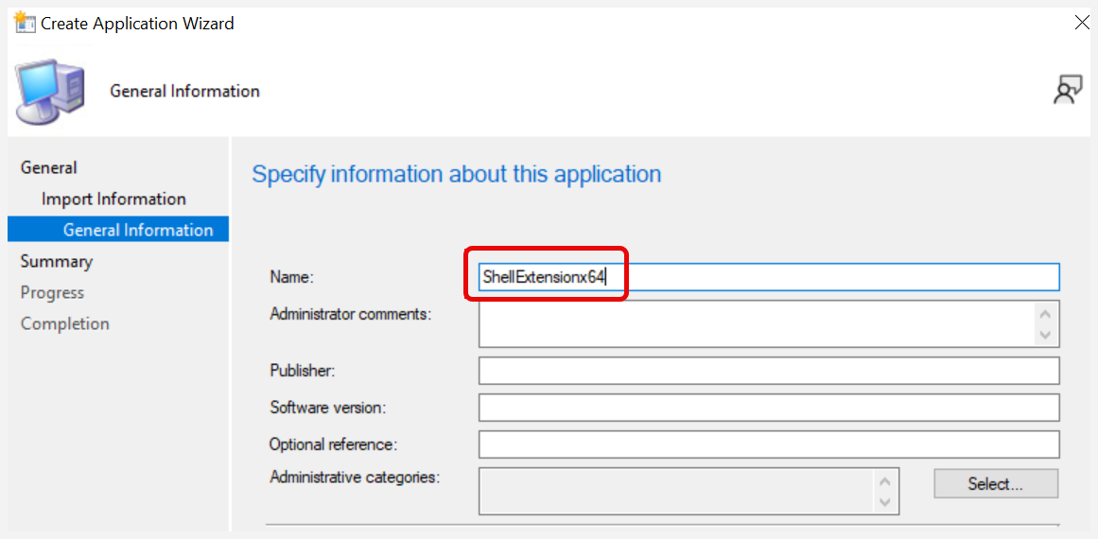The width and height of the screenshot is (1098, 539).
Task: Click the wizard icon in the title bar
Action: coord(25,23)
